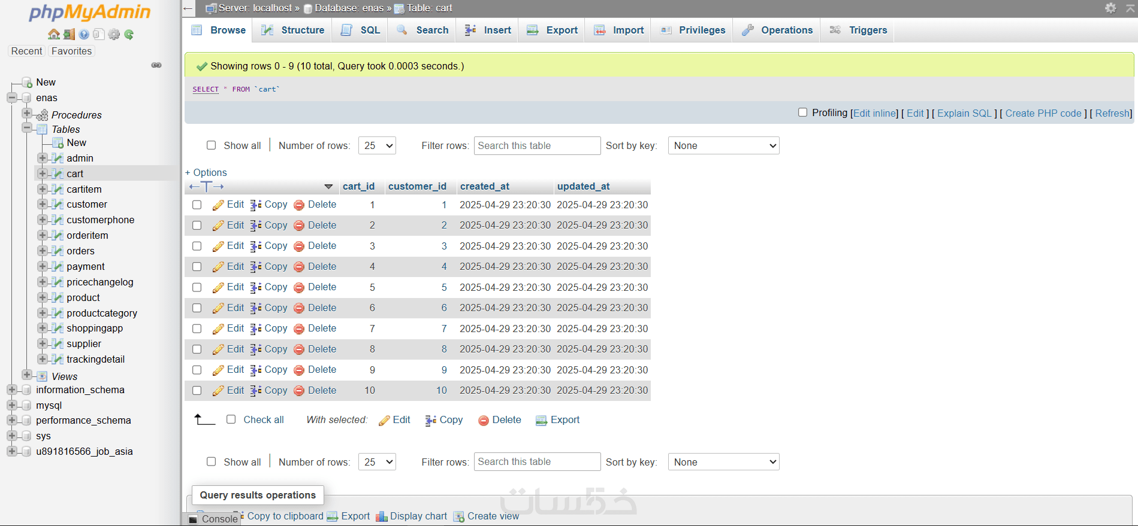
Task: Sort by the cart_id column header
Action: pos(358,186)
